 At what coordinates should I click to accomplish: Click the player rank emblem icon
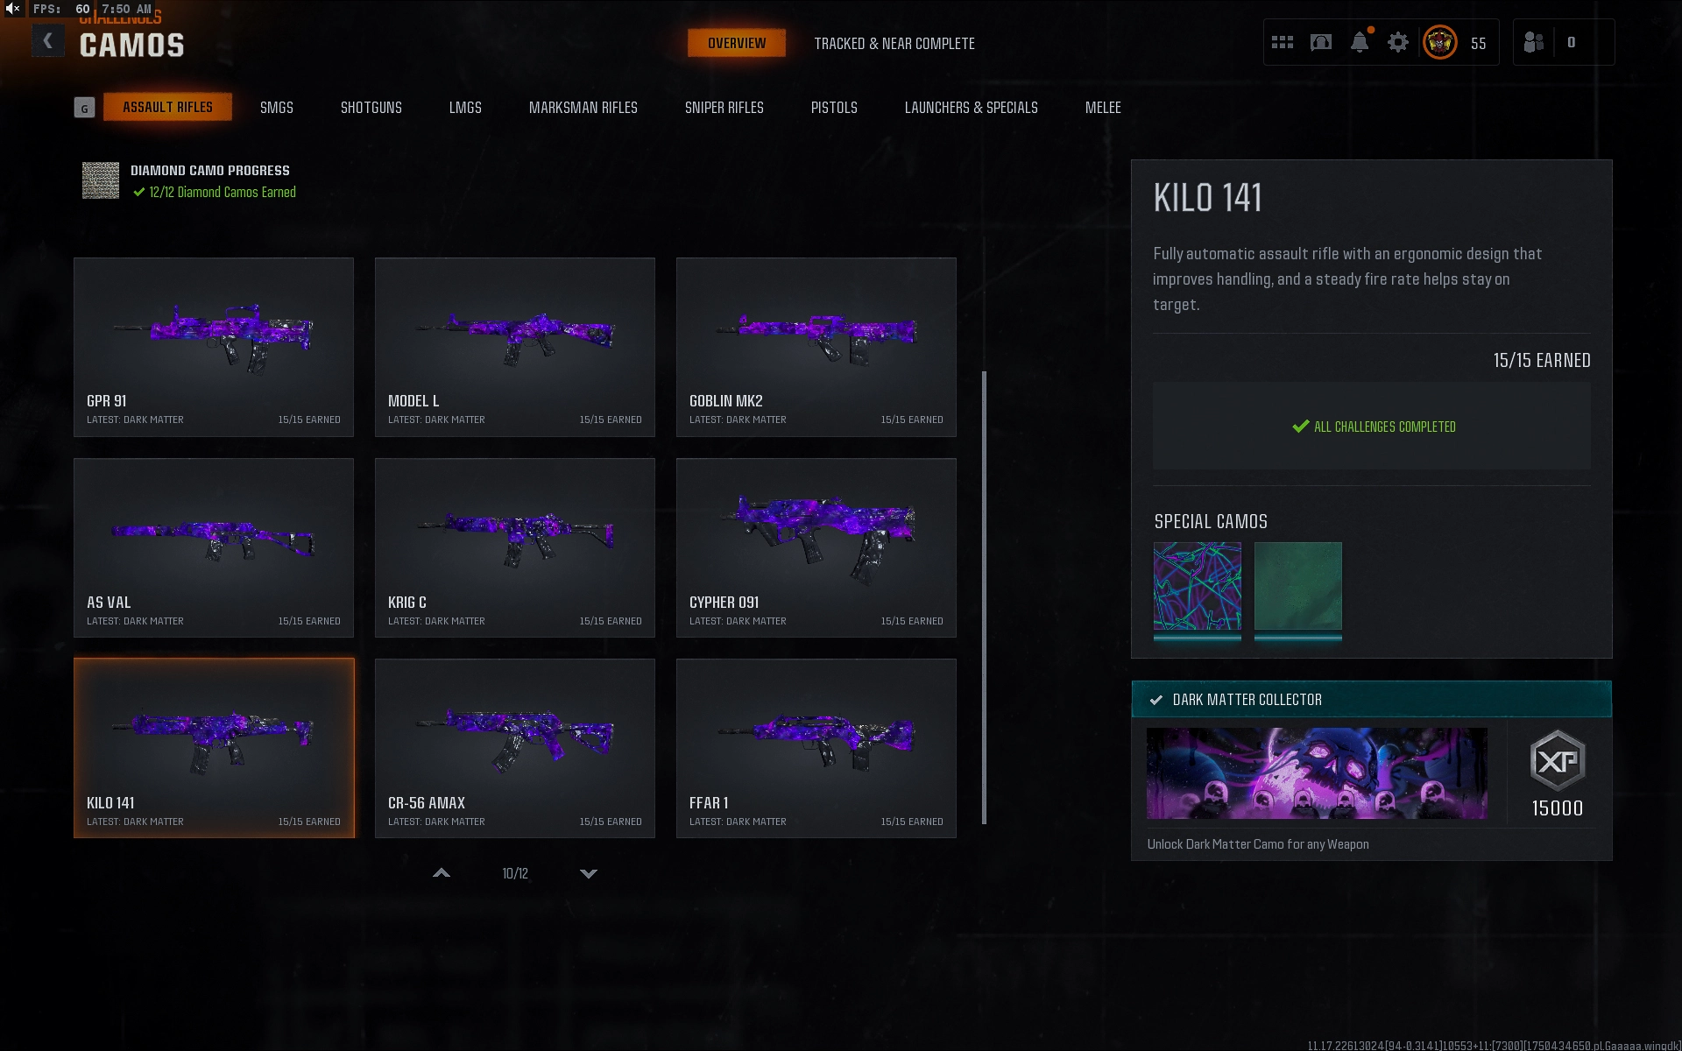point(1439,42)
